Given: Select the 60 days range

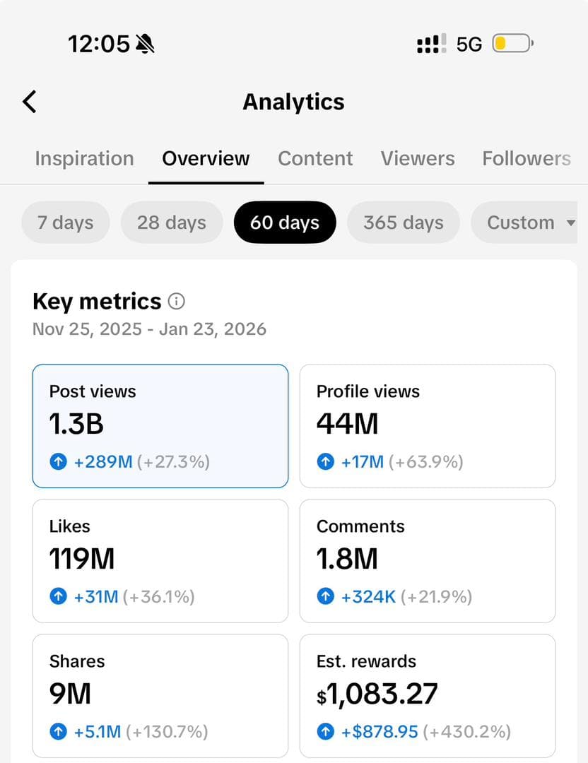Looking at the screenshot, I should pyautogui.click(x=285, y=223).
